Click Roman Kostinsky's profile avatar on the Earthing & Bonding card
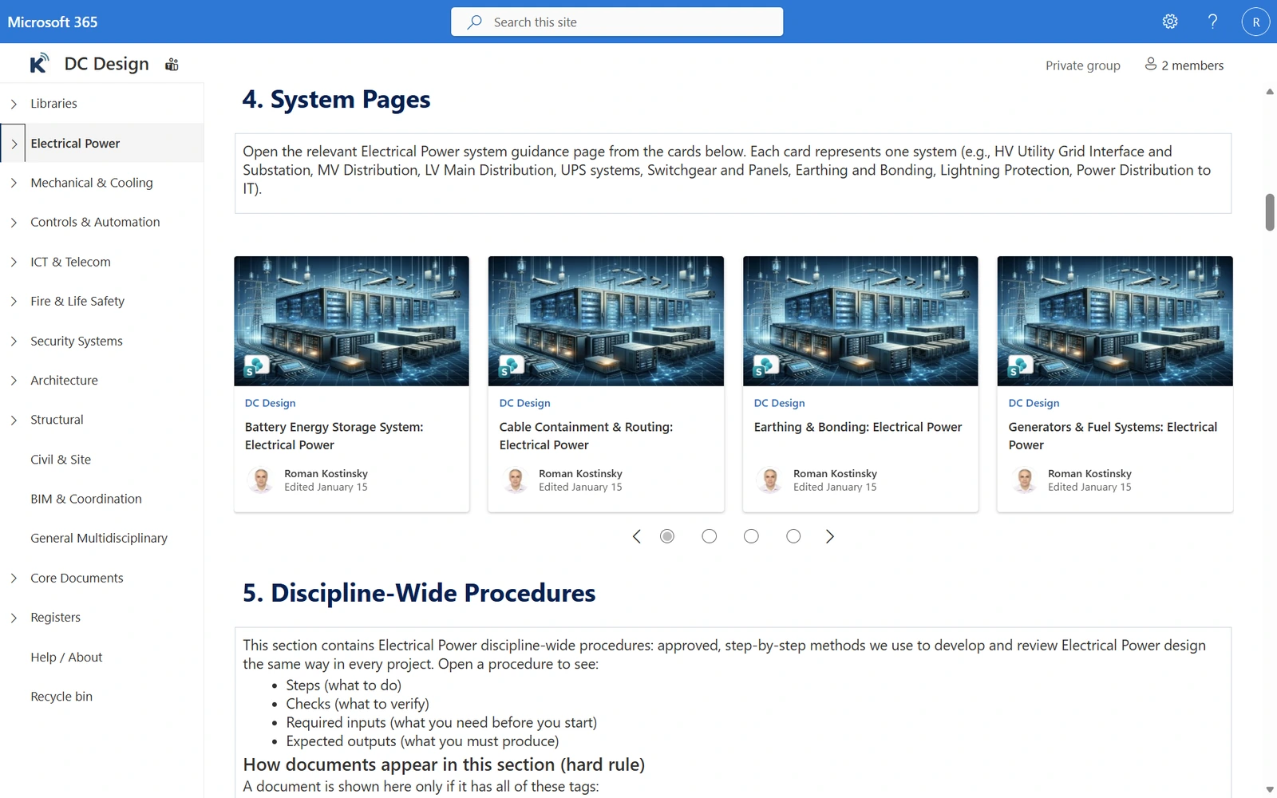This screenshot has height=798, width=1277. pos(769,480)
